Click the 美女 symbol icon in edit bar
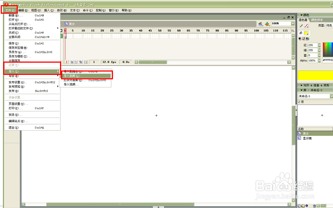Screen dimensions: 333x208 66,24
